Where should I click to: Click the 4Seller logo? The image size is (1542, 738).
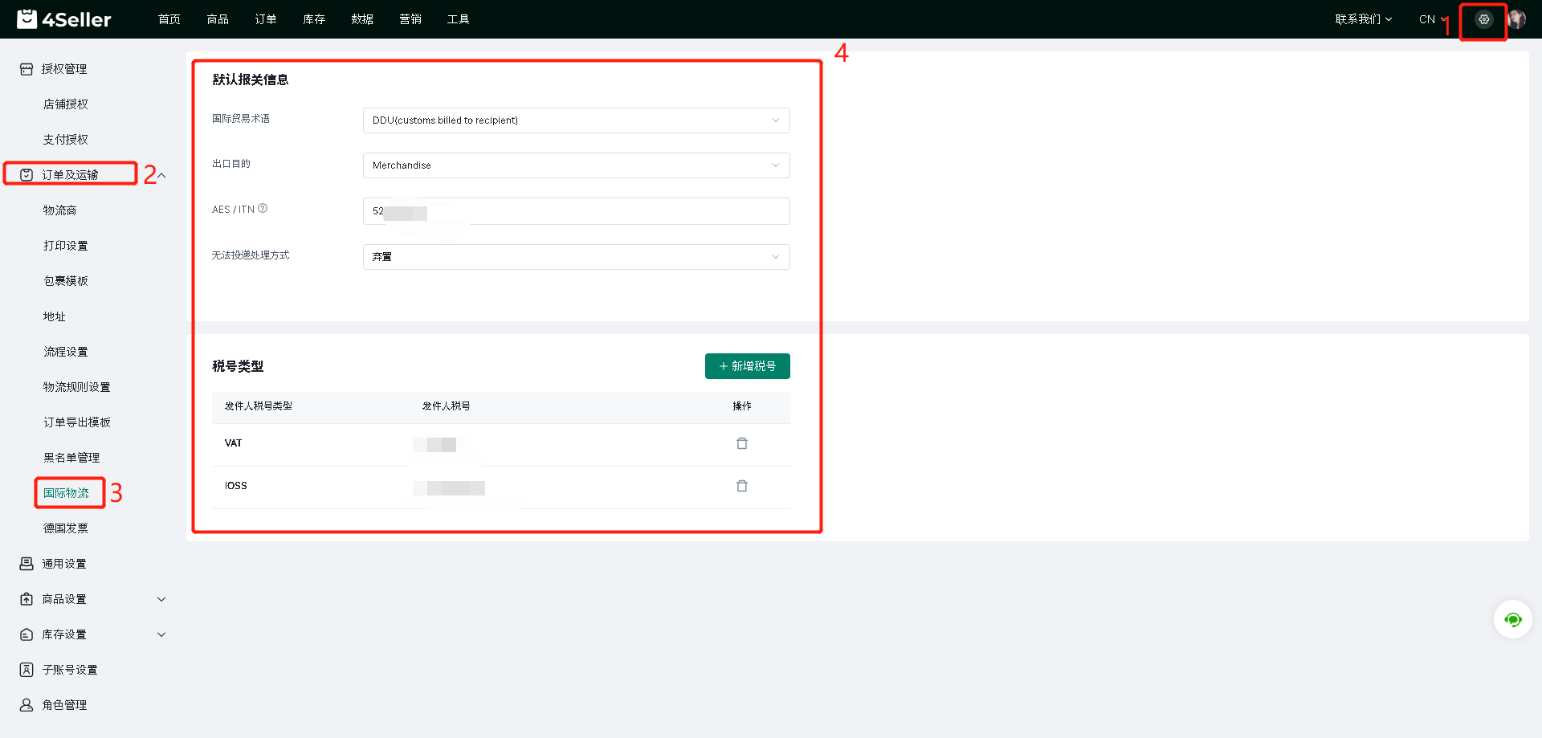pyautogui.click(x=64, y=19)
